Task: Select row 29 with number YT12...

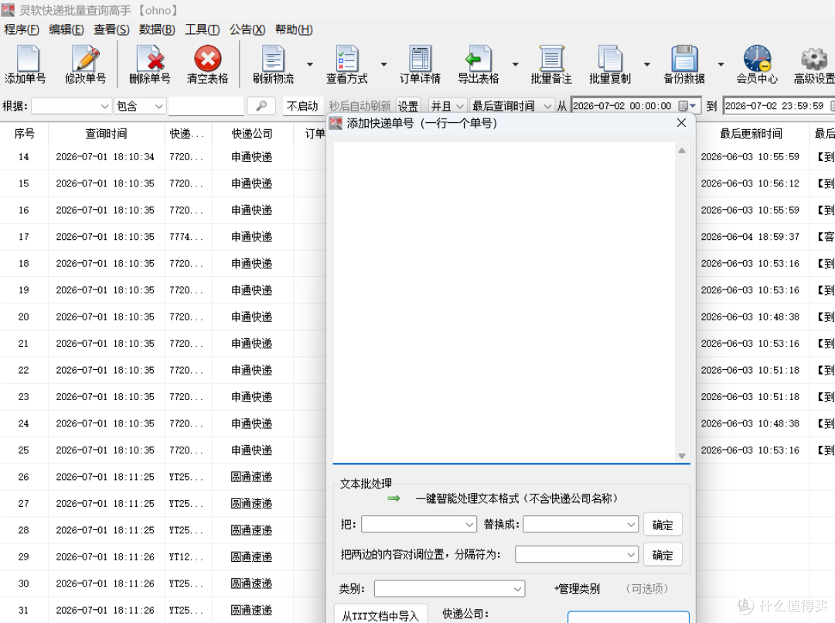Action: 186,556
